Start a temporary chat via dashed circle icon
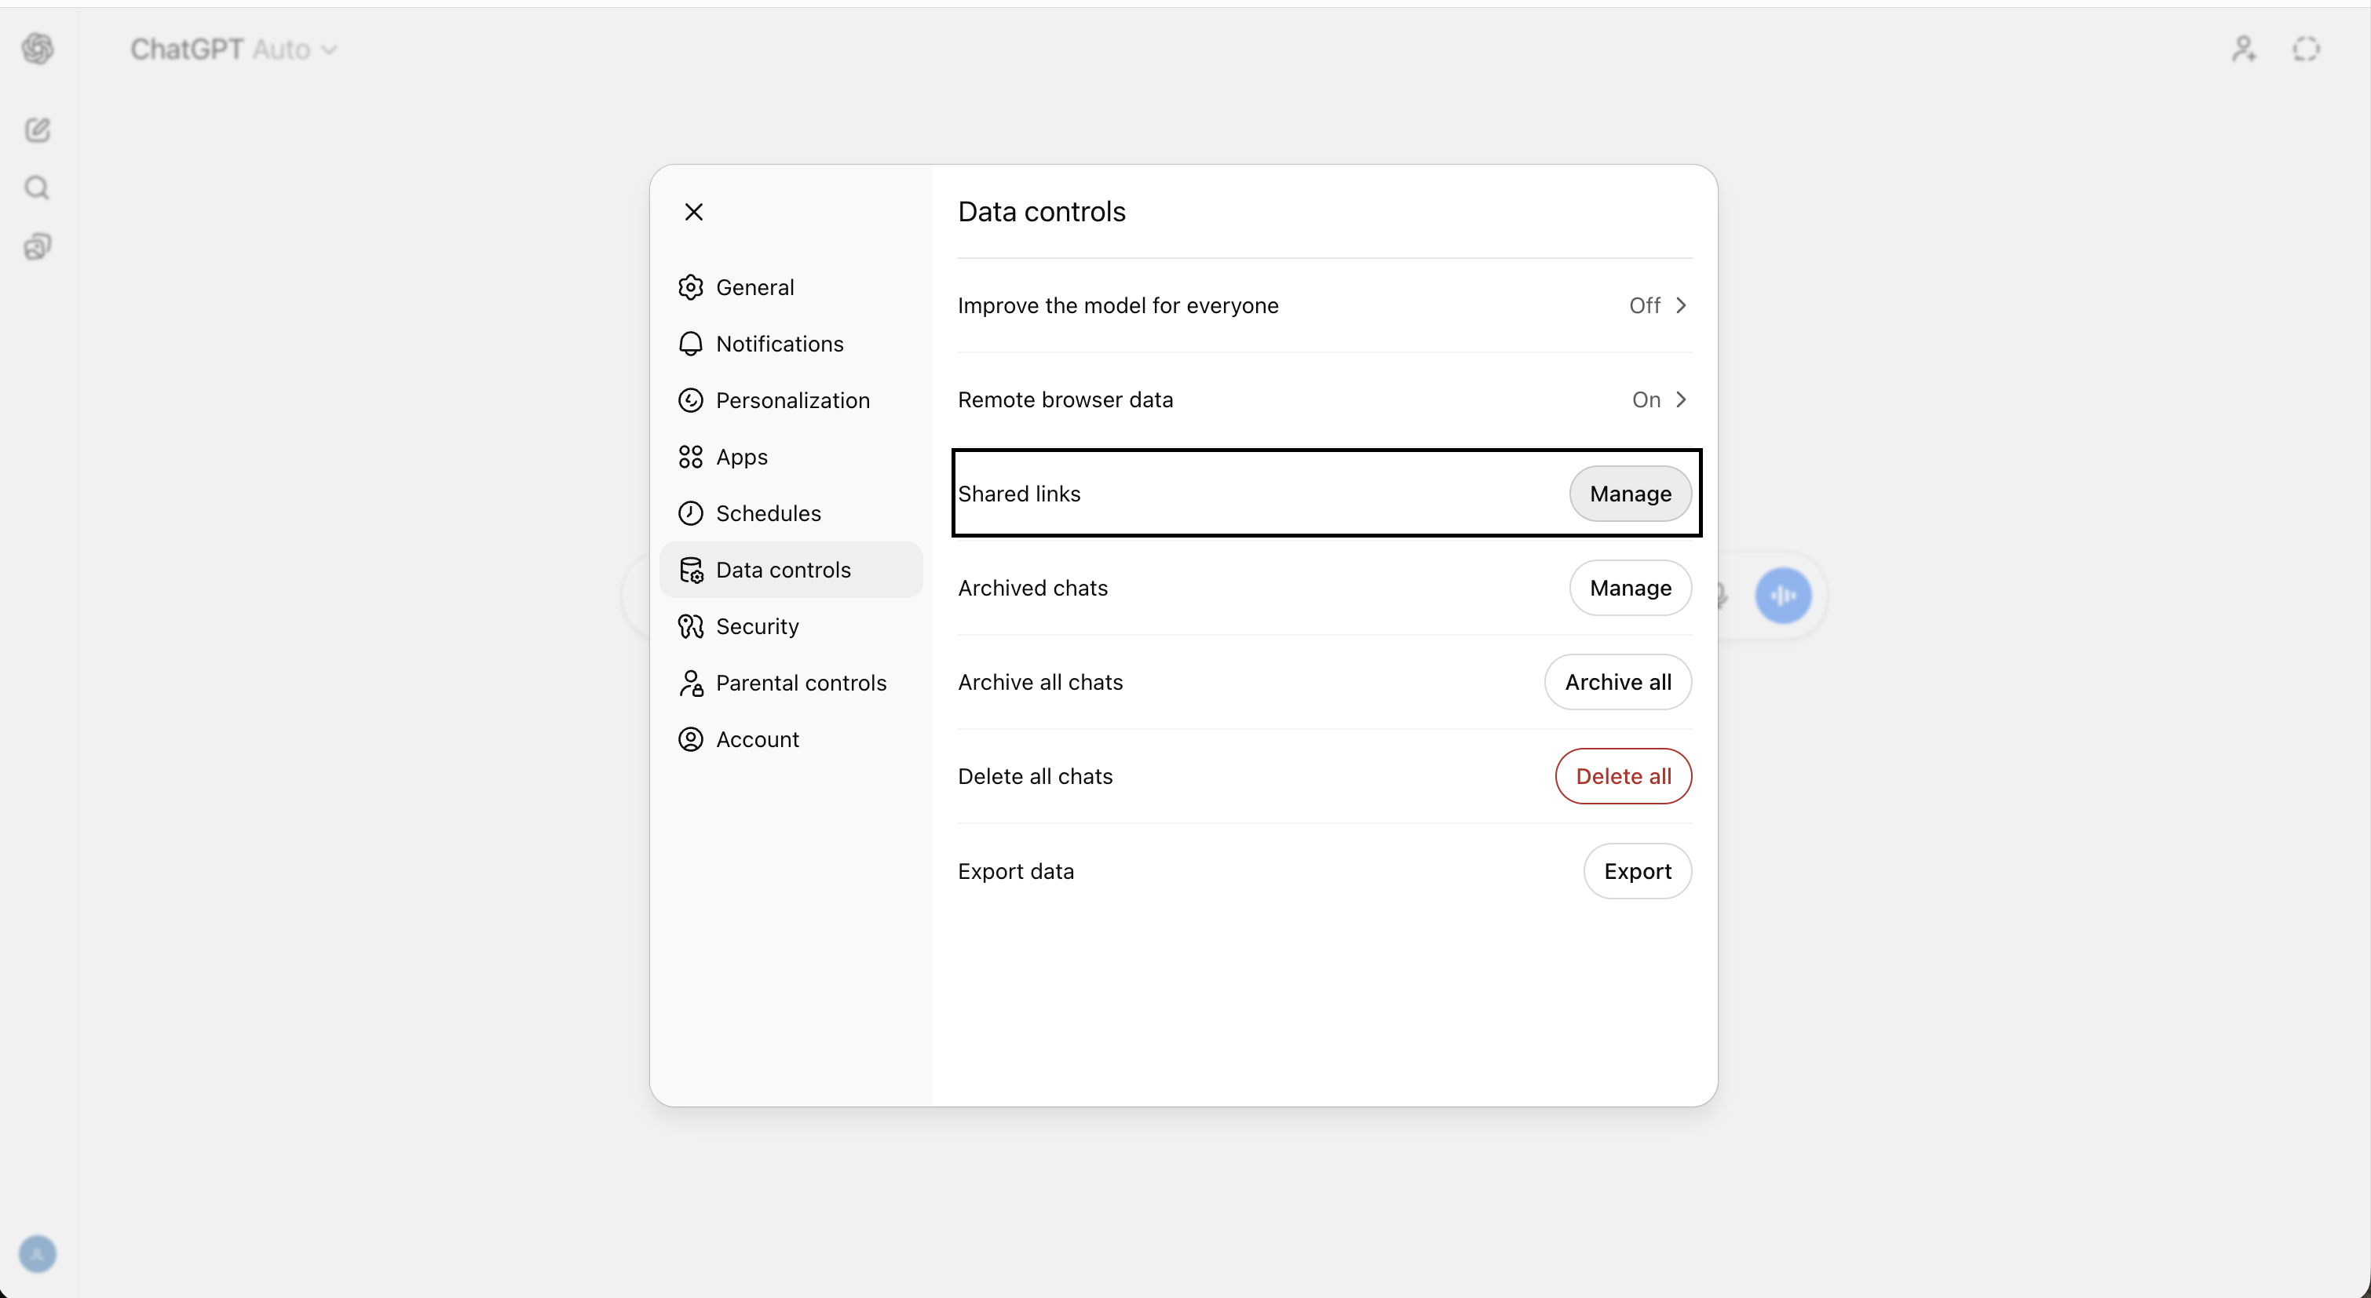 [2306, 49]
